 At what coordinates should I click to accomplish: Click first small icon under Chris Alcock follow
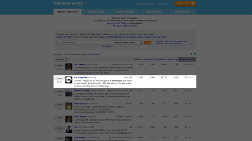tap(58, 121)
